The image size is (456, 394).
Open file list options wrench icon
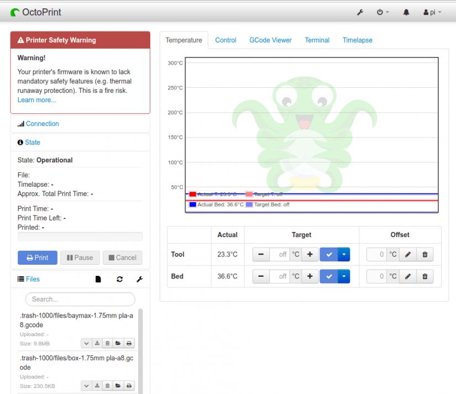click(140, 279)
